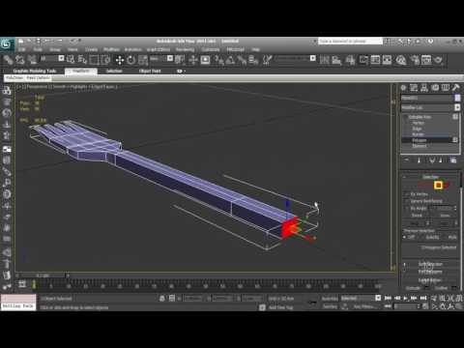Viewport: 464px width, 348px height.
Task: Select the Vertex level in modifier stack
Action: point(419,123)
